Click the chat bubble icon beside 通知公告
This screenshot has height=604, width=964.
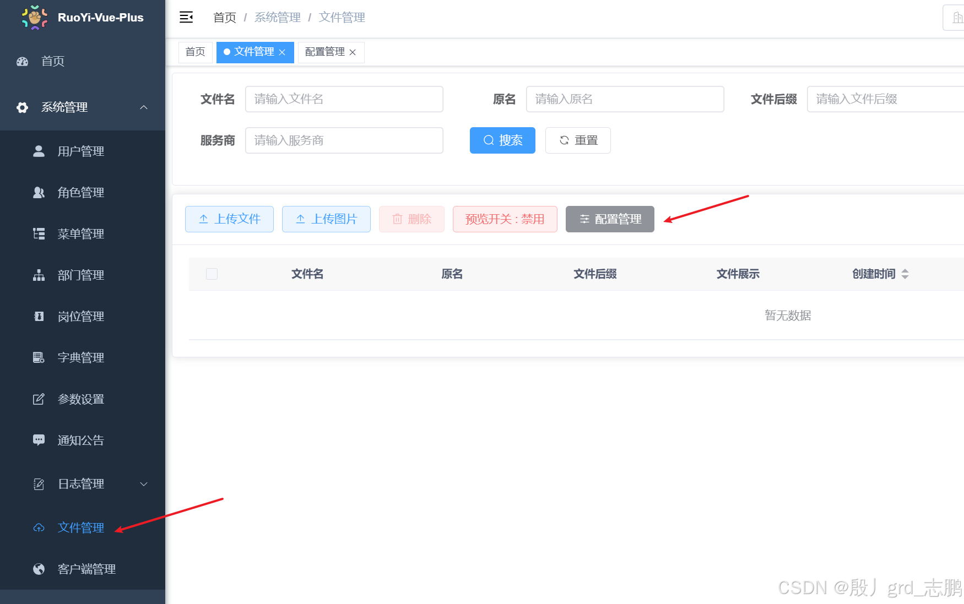[x=39, y=440]
